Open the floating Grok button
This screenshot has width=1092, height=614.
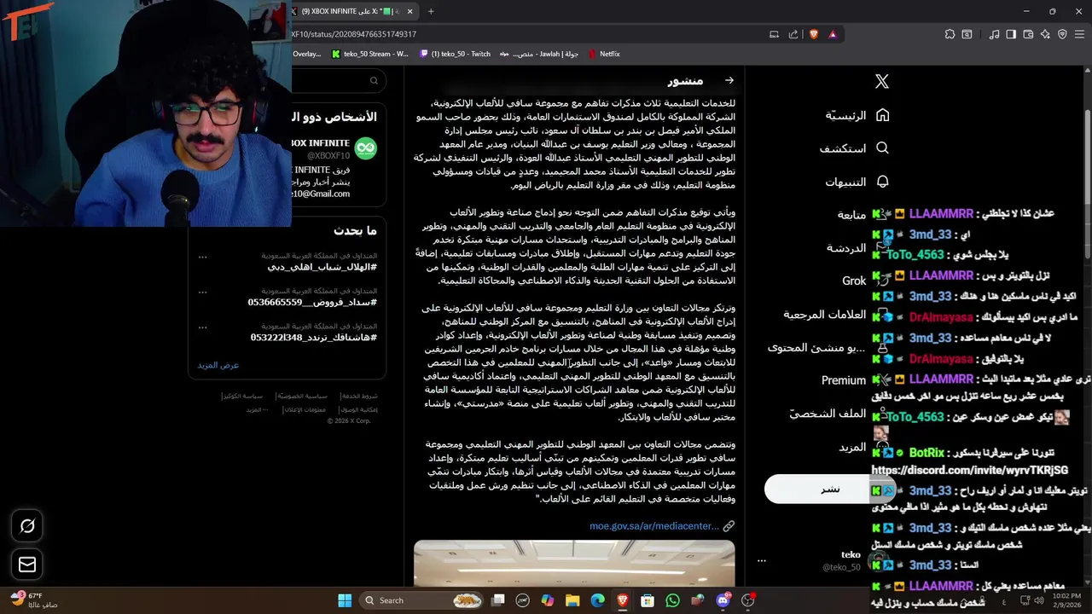pyautogui.click(x=27, y=526)
